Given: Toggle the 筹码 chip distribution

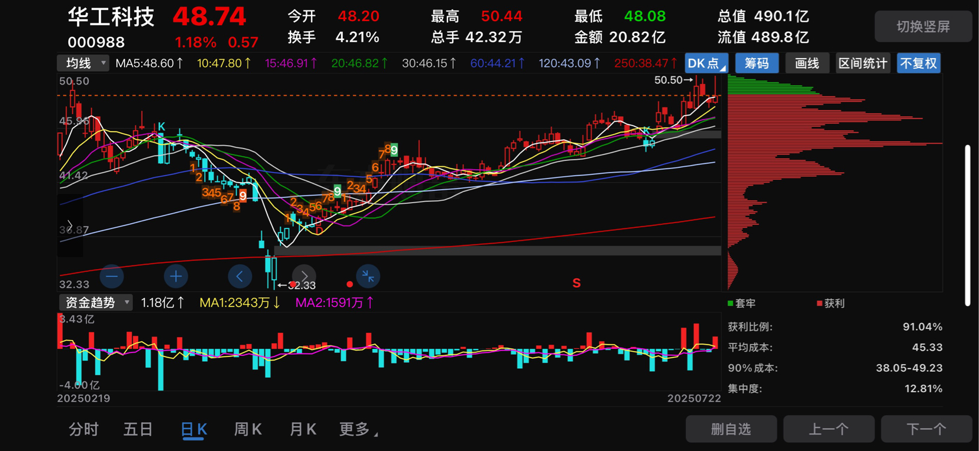Looking at the screenshot, I should (x=757, y=63).
